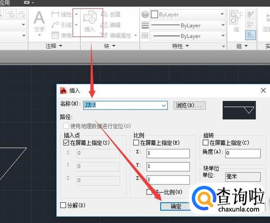The image size is (270, 223).
Task: Expand the Annotation (注释) panel
Action: [54, 46]
